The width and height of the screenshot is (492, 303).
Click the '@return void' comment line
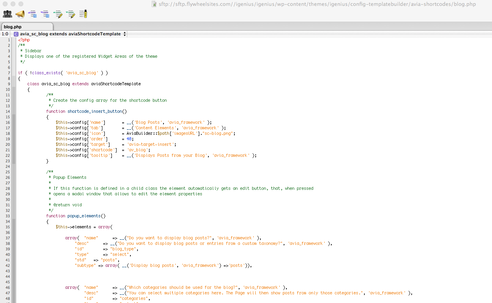[x=65, y=205]
